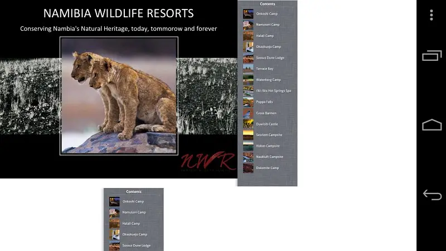Tap the 'Conserving Nambia's Natural Heritage' subtitle
The image size is (446, 251).
[119, 28]
